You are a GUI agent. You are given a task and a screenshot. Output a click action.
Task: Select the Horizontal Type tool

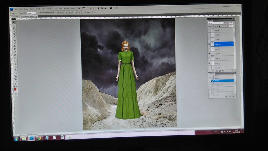point(15,67)
